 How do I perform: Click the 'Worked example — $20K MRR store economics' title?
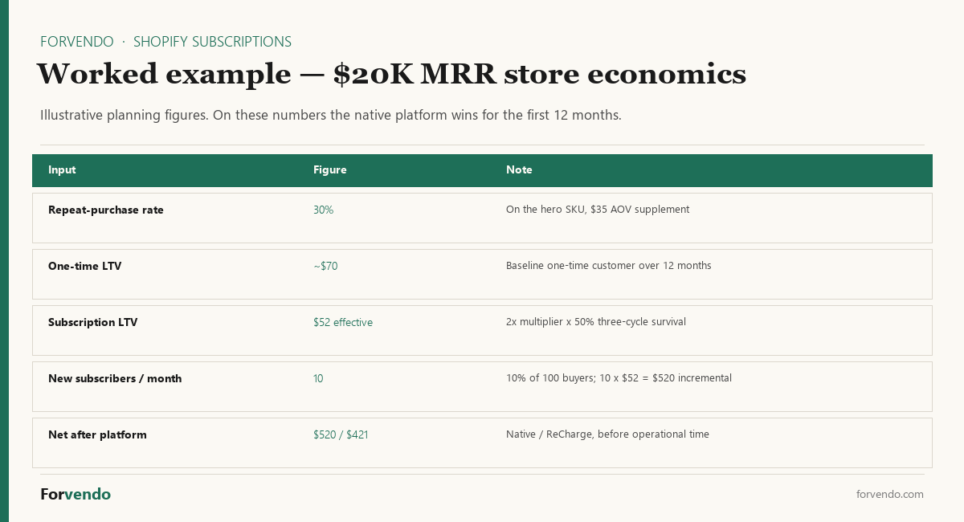point(391,74)
